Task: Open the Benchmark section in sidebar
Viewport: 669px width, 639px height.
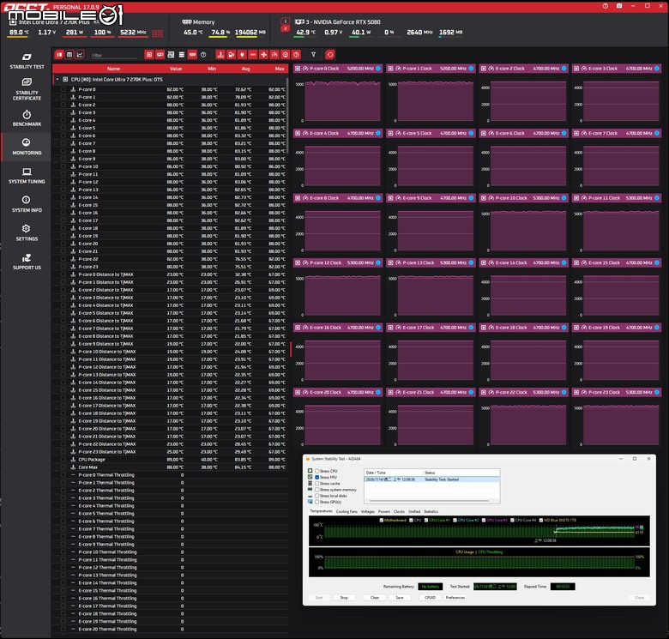Action: 27,118
